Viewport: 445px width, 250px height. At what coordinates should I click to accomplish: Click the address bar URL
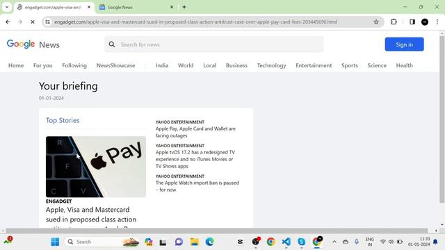point(196,22)
